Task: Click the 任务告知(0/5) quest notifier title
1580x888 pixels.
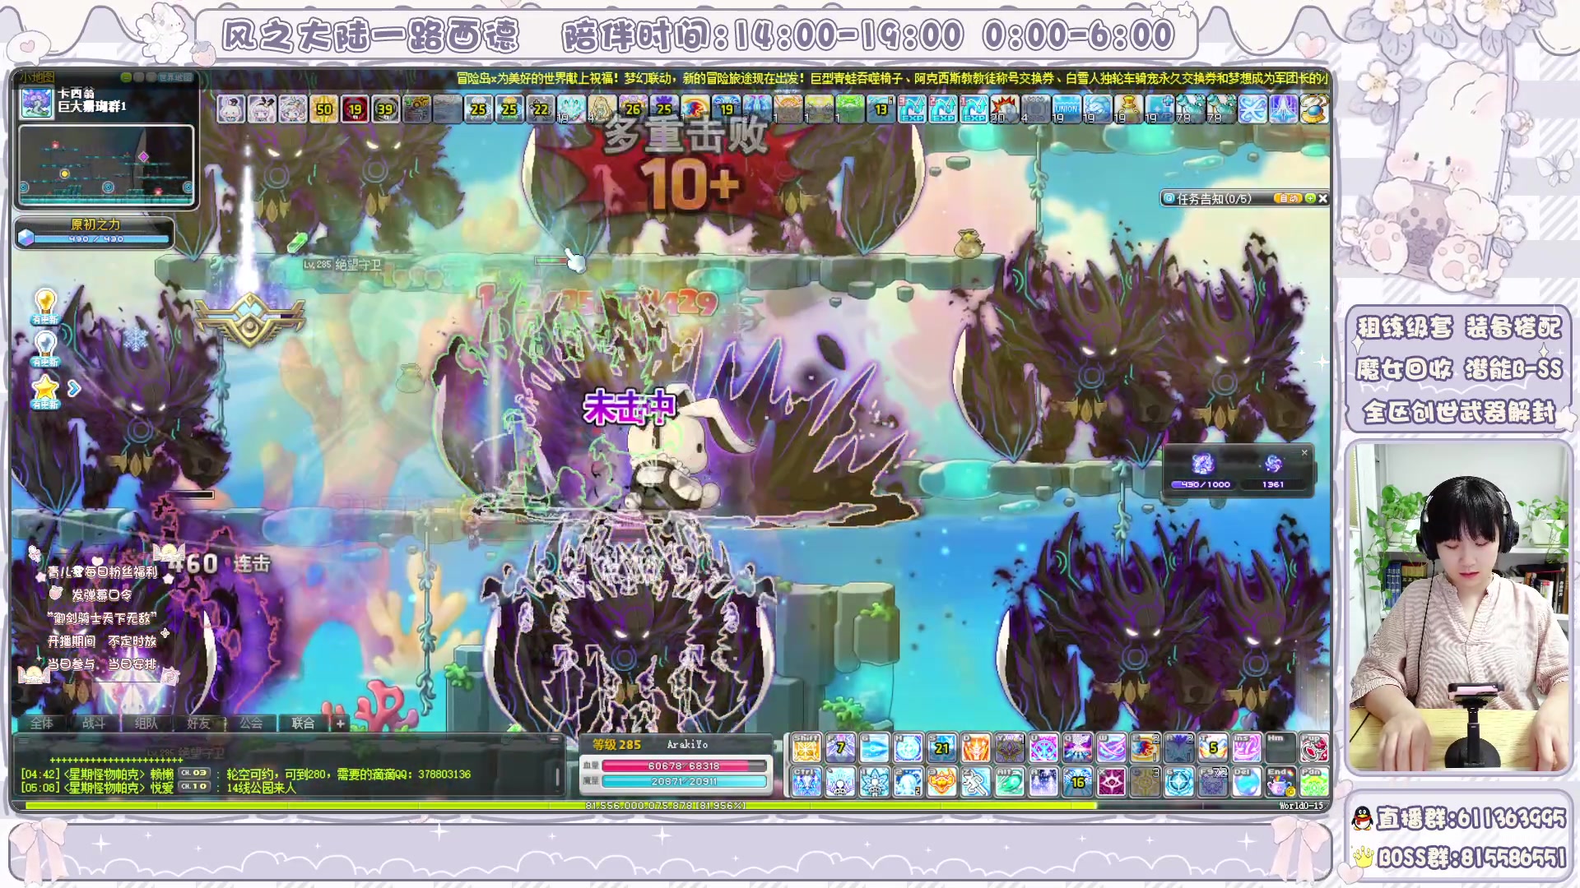Action: pos(1214,198)
